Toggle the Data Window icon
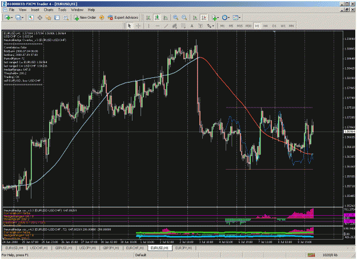This screenshot has height=259, width=357. [x=40, y=18]
